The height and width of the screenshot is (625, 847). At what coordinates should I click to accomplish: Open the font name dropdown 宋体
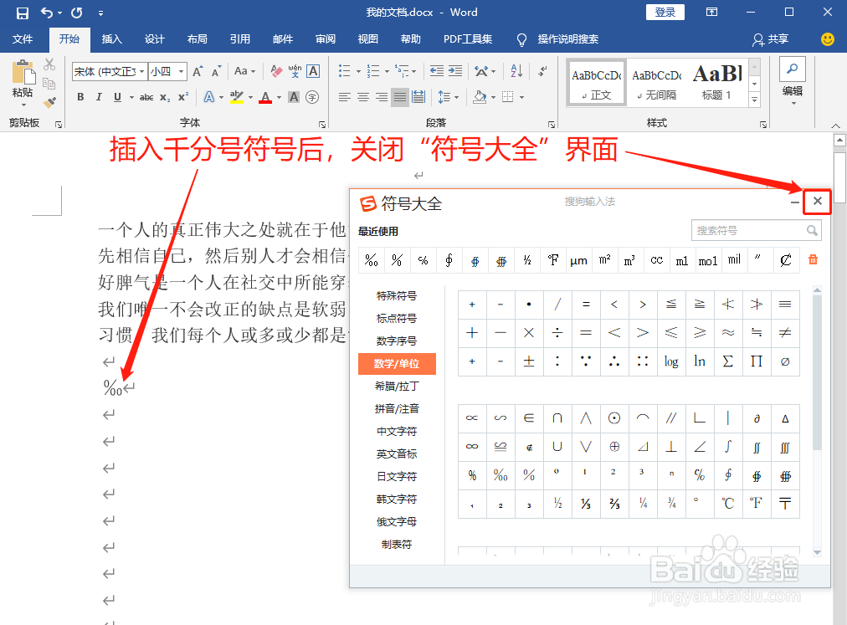point(142,71)
